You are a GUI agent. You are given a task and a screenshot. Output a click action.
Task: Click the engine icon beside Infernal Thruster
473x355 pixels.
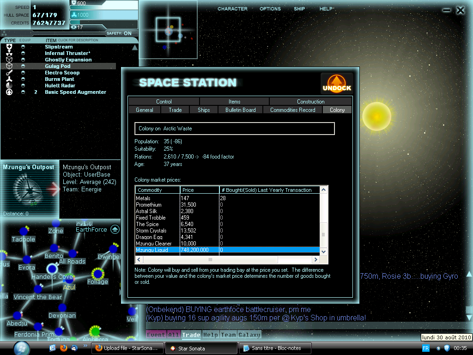point(9,53)
